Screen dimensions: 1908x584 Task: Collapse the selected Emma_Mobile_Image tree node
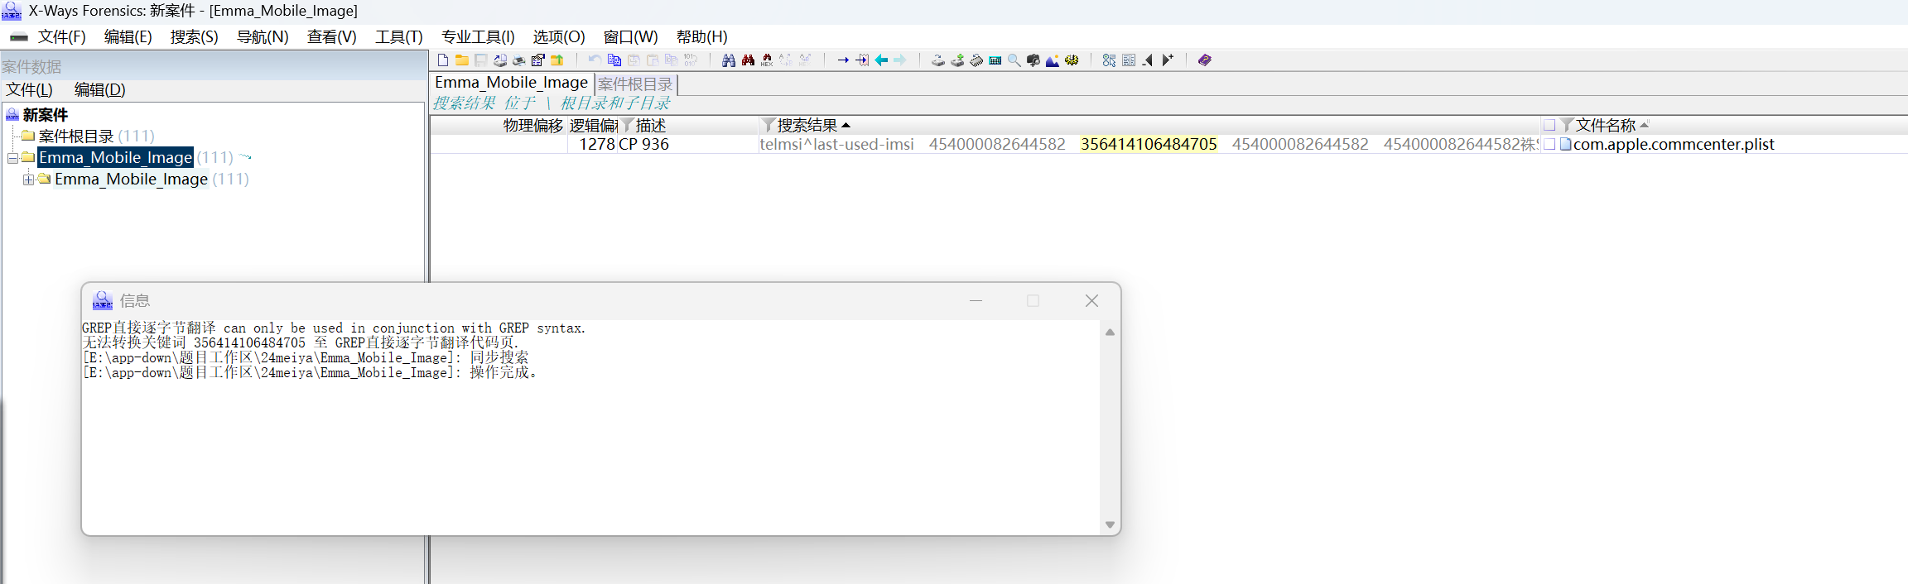point(12,158)
